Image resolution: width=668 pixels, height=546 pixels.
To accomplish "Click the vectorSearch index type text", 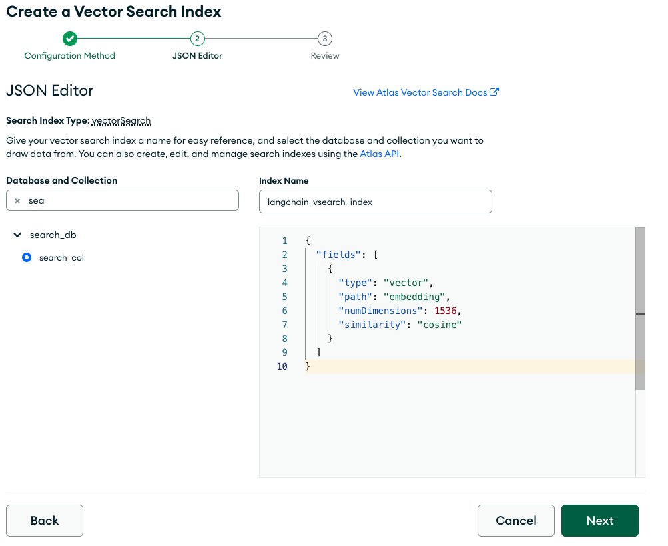I will [121, 121].
